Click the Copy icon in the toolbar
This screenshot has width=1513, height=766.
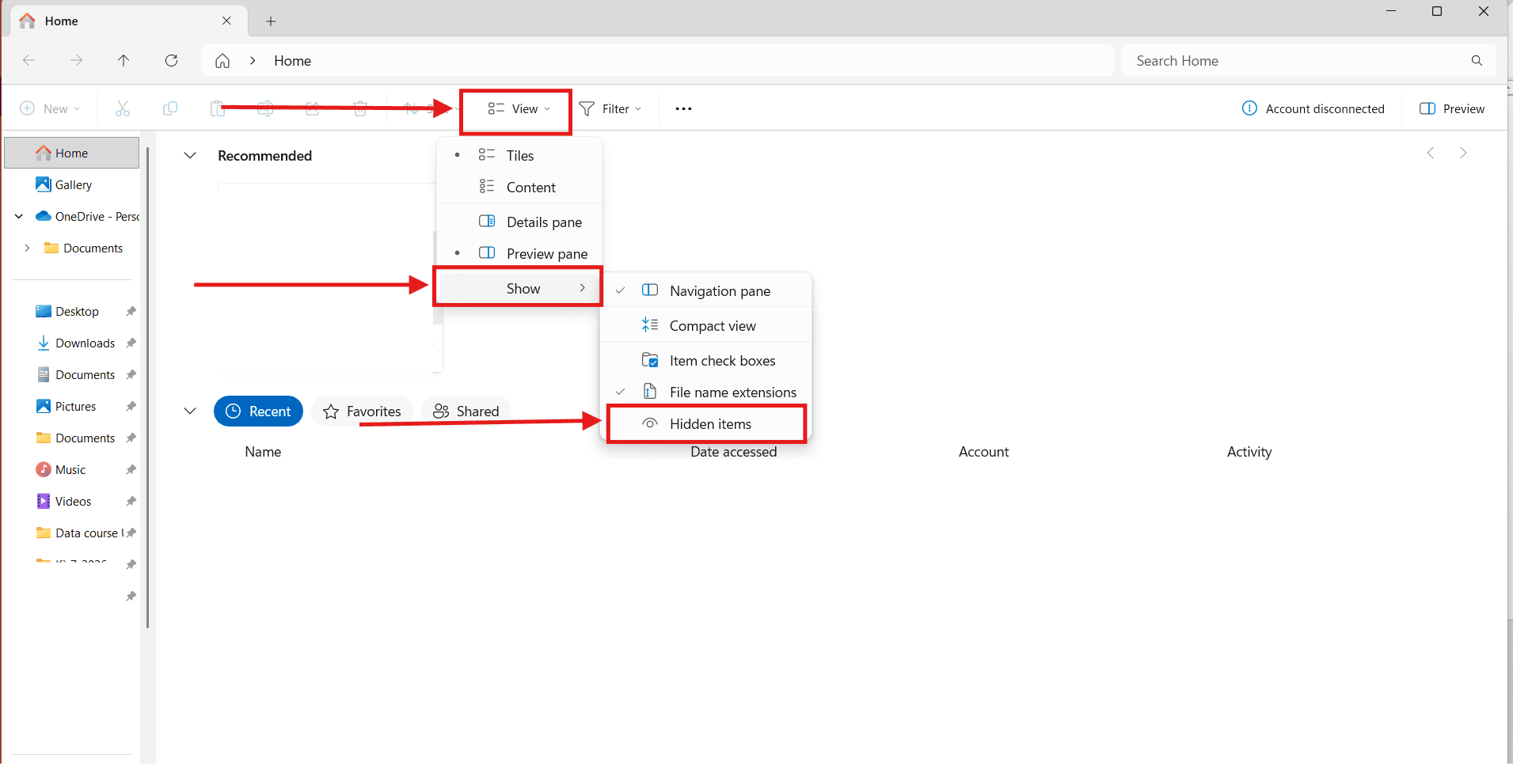tap(169, 109)
